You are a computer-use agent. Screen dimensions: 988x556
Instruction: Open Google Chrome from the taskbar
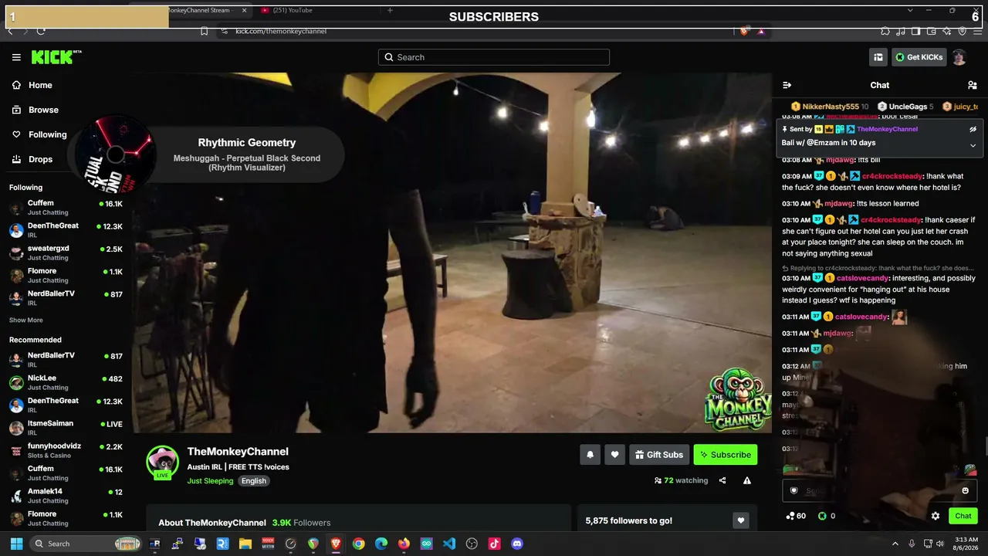[358, 544]
